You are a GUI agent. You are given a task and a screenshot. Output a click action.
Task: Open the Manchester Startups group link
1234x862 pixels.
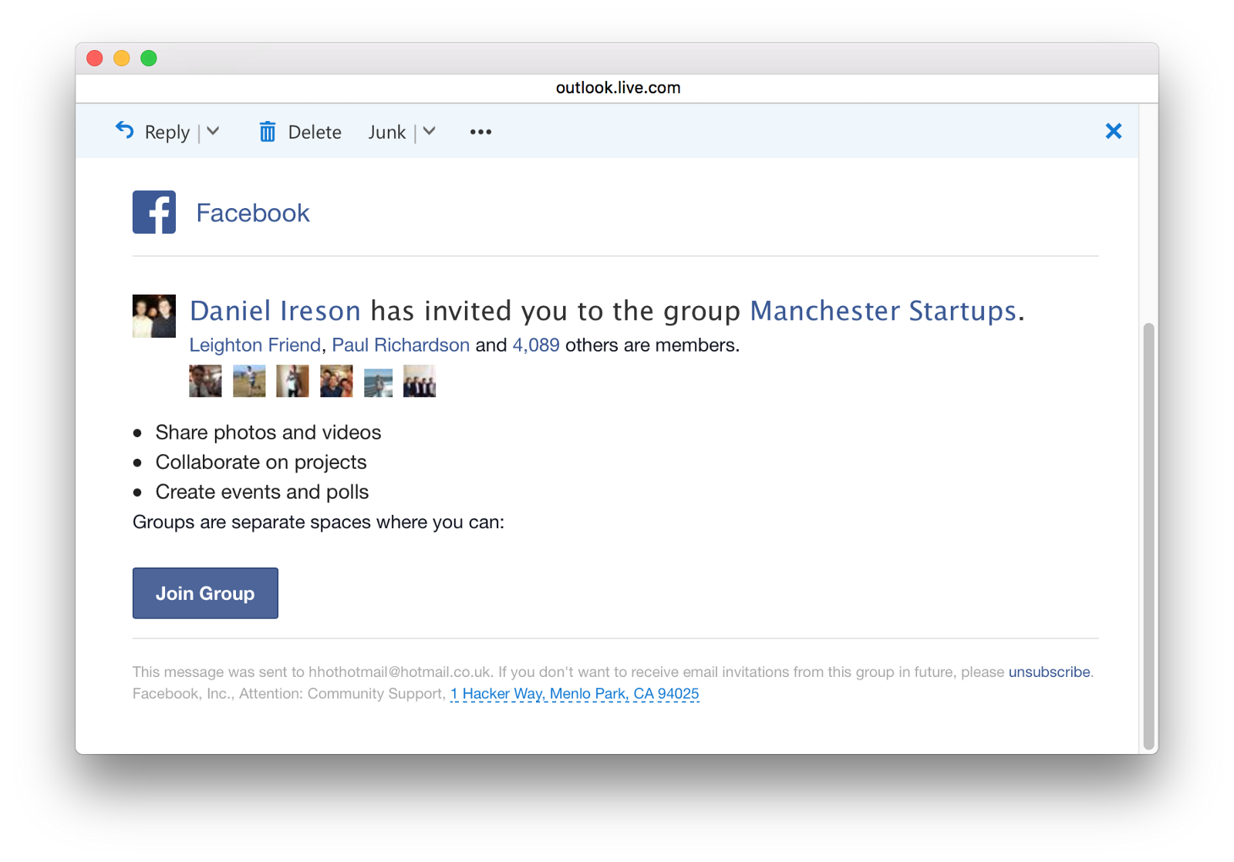click(883, 311)
